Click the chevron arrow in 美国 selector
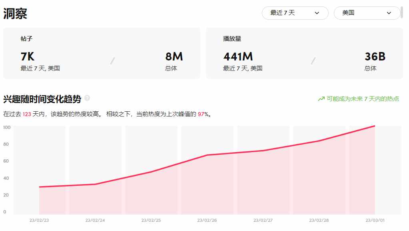409x231 pixels. (x=389, y=13)
